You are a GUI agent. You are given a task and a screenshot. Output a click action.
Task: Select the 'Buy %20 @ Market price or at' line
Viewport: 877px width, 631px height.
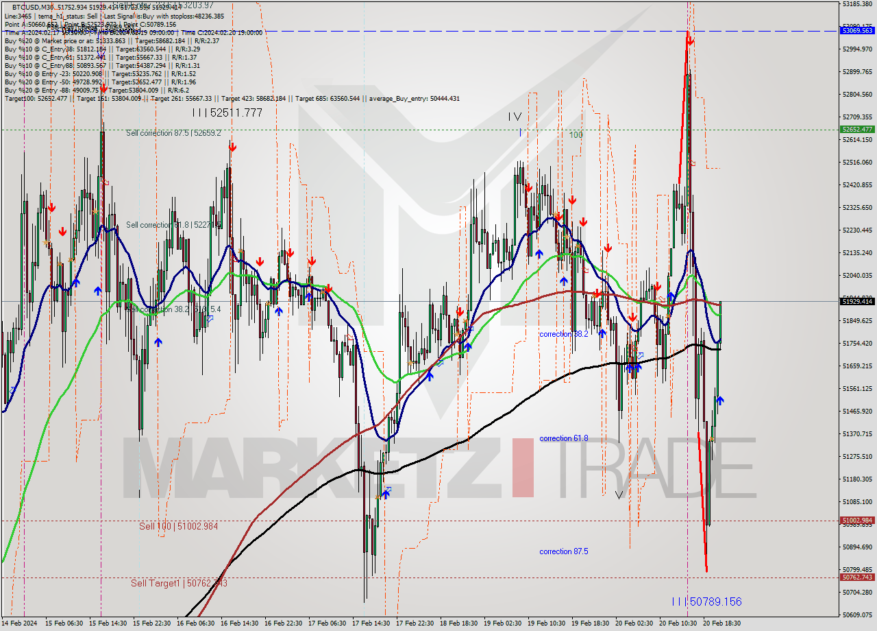[x=112, y=41]
